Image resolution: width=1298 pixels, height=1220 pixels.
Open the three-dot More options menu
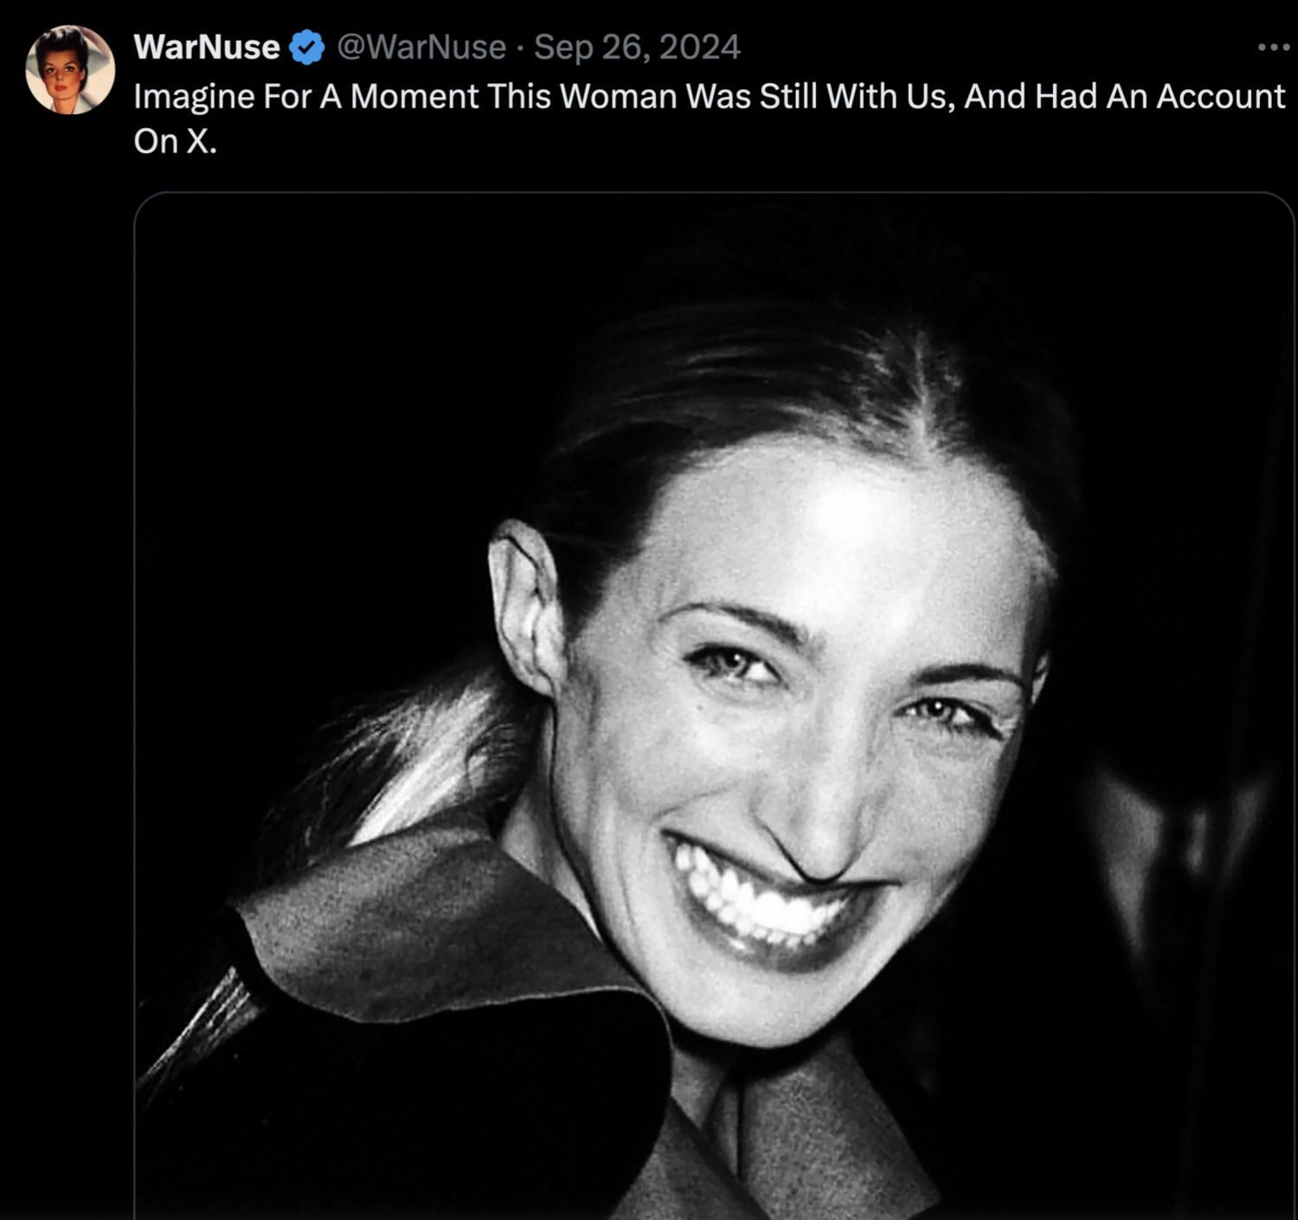pyautogui.click(x=1273, y=48)
